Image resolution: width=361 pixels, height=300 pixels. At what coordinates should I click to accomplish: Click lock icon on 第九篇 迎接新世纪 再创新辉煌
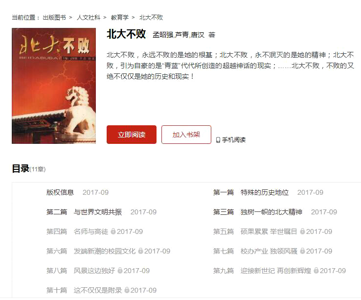click(x=316, y=270)
